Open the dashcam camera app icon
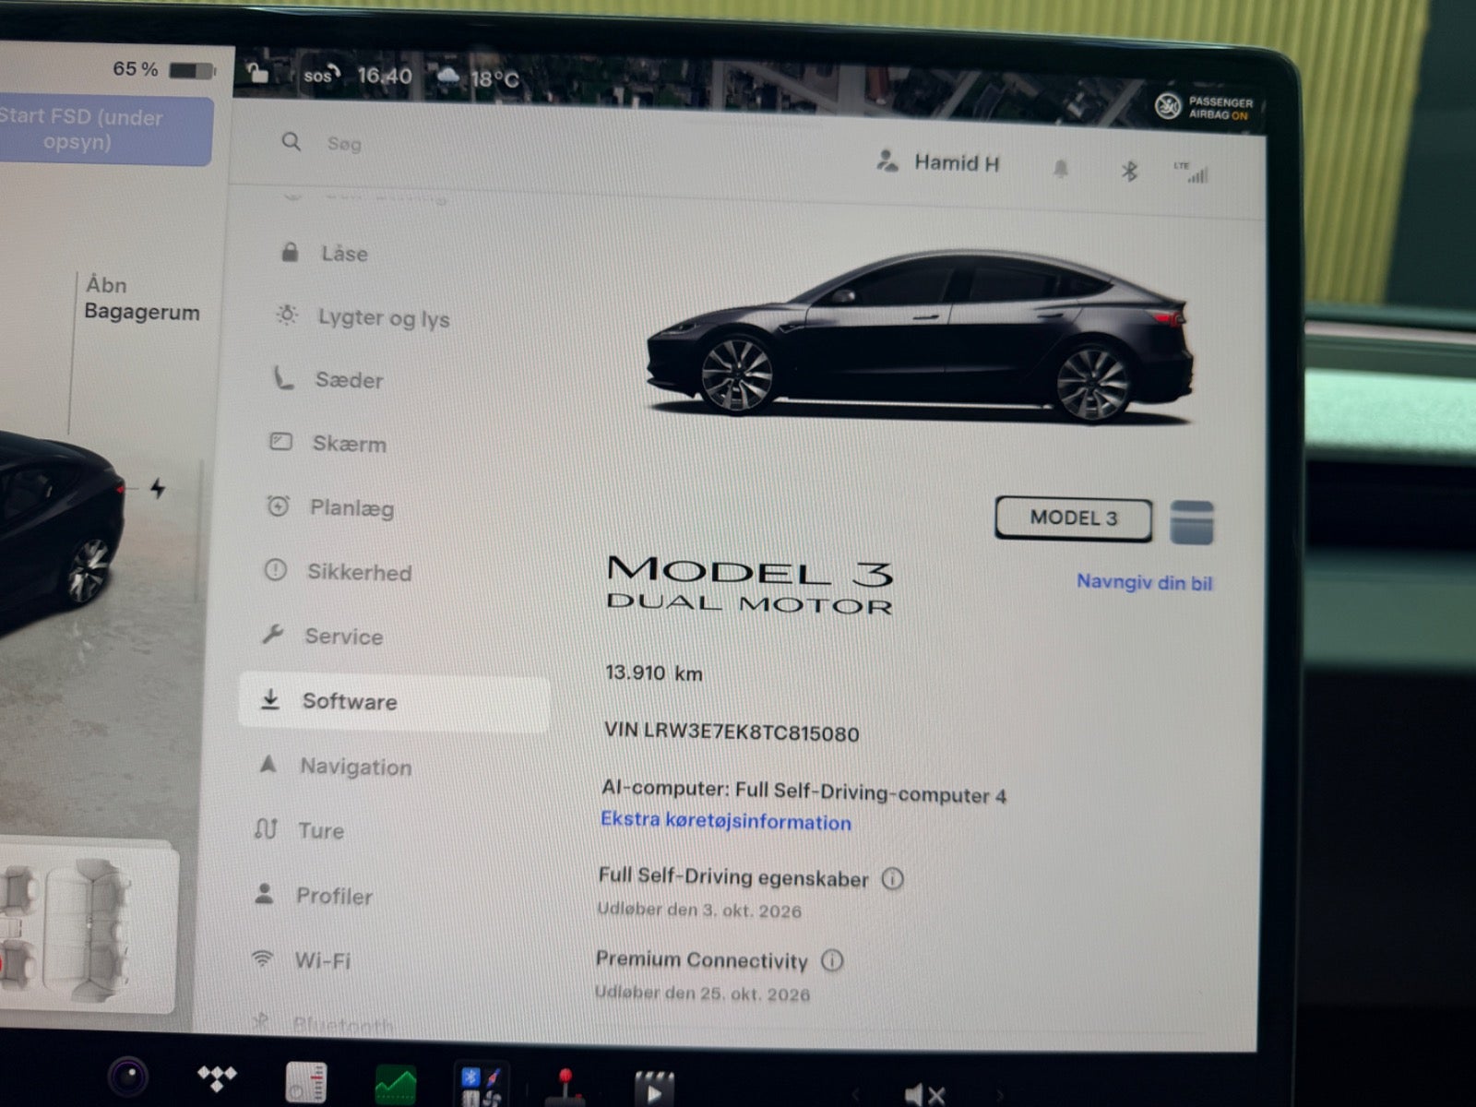This screenshot has width=1476, height=1107. 128,1077
